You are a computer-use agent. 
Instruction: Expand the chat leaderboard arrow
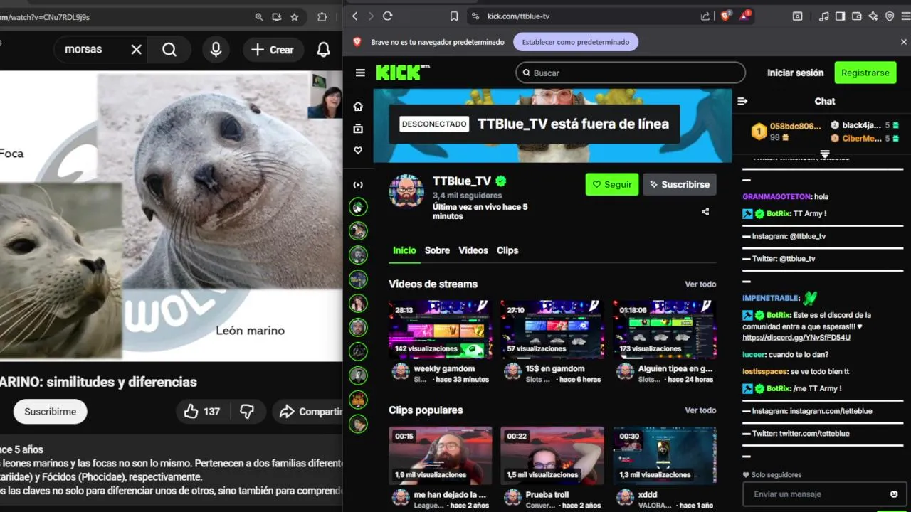pos(825,154)
